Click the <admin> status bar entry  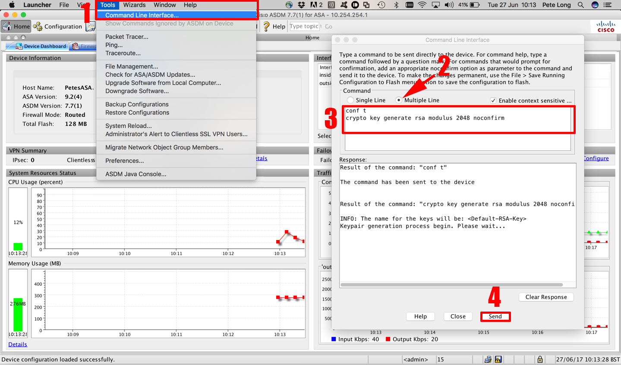[416, 359]
